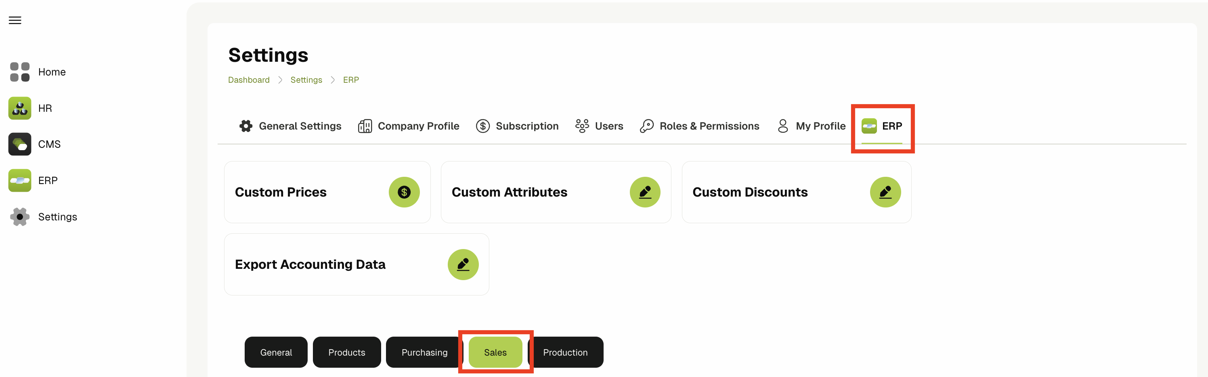Click the dollar icon on Custom Prices
This screenshot has width=1208, height=377.
coord(404,192)
